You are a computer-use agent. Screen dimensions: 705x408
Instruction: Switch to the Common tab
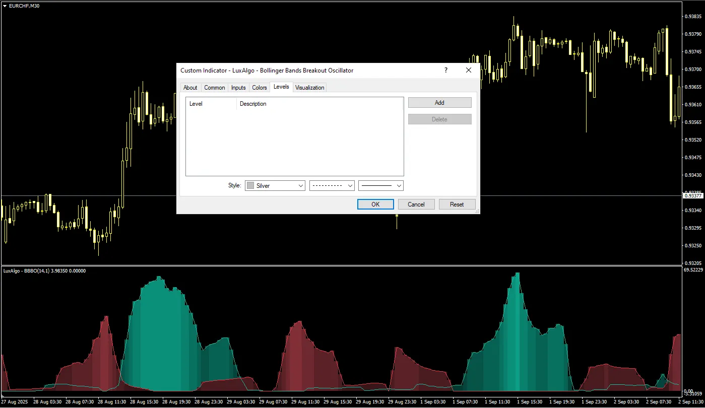click(x=214, y=87)
